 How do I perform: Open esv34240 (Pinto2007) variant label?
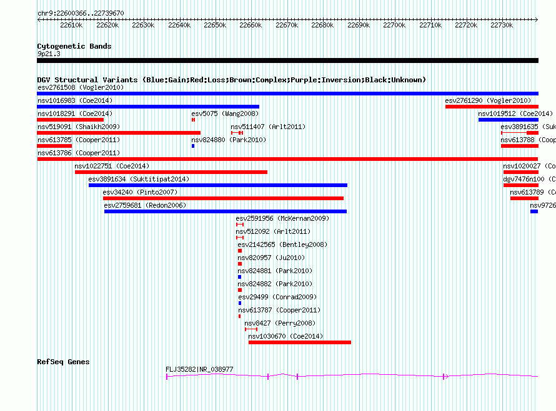click(x=140, y=192)
